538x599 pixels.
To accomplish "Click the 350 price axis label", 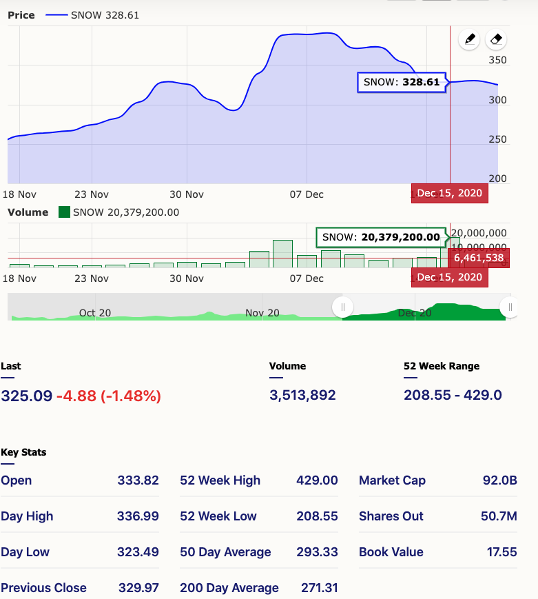I will pos(497,60).
